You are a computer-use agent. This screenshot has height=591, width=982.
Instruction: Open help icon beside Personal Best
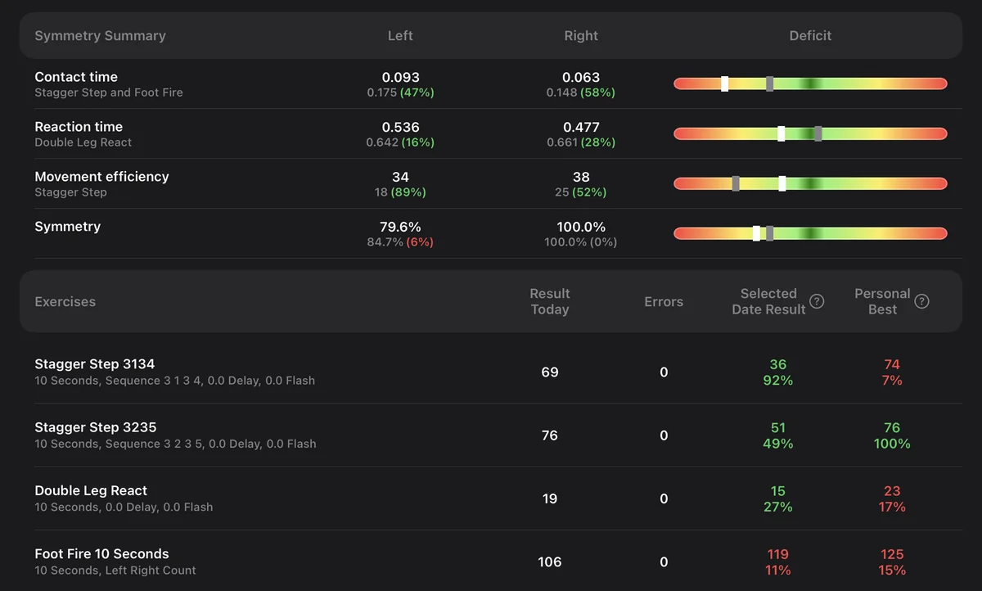[x=921, y=301]
